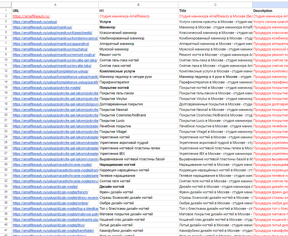This screenshot has width=288, height=236.
Task: Open the dizajn-nogtej/koshachij-glaz link
Action: pos(55,220)
